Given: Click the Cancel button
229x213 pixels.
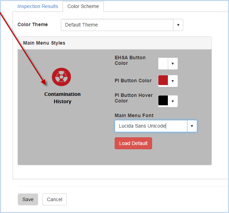Looking at the screenshot, I should tap(55, 199).
